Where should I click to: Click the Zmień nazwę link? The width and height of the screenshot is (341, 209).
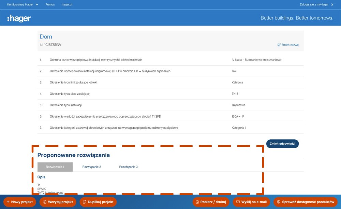(x=290, y=45)
